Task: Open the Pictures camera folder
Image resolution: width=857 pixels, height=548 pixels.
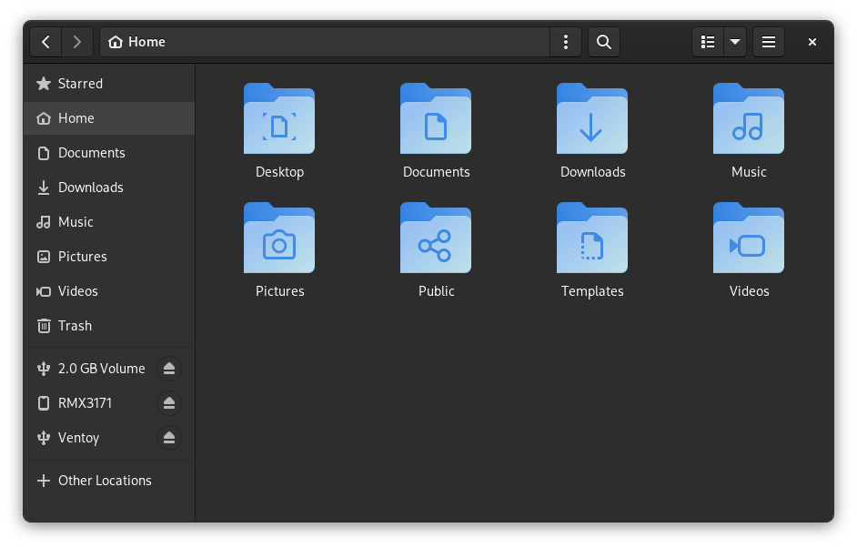Action: click(279, 239)
